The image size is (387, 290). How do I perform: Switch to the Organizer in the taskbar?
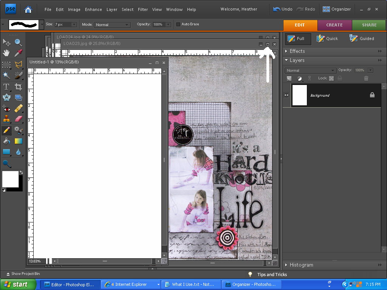(251, 284)
